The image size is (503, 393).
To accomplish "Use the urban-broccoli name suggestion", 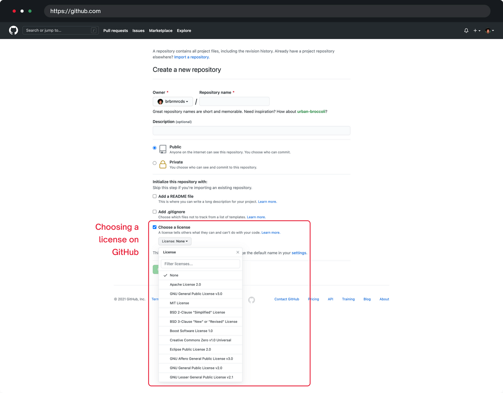I will coord(311,112).
